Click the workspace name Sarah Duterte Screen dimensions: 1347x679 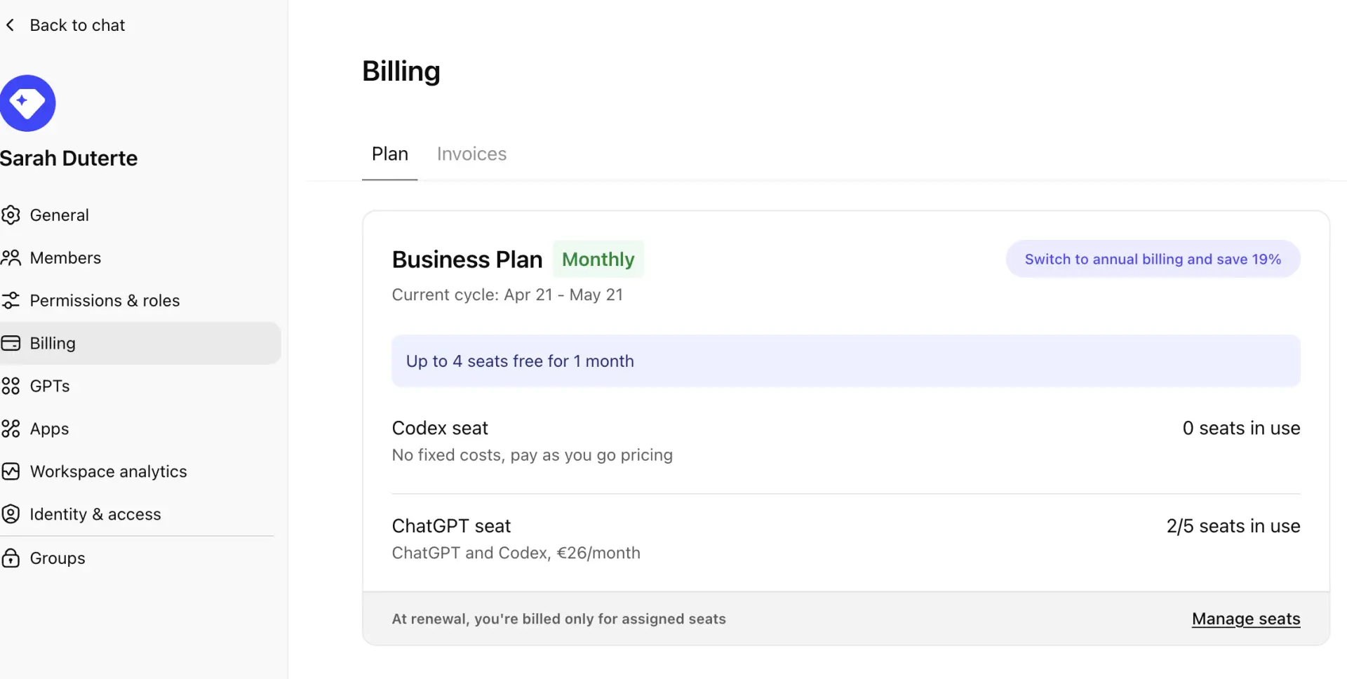coord(69,158)
